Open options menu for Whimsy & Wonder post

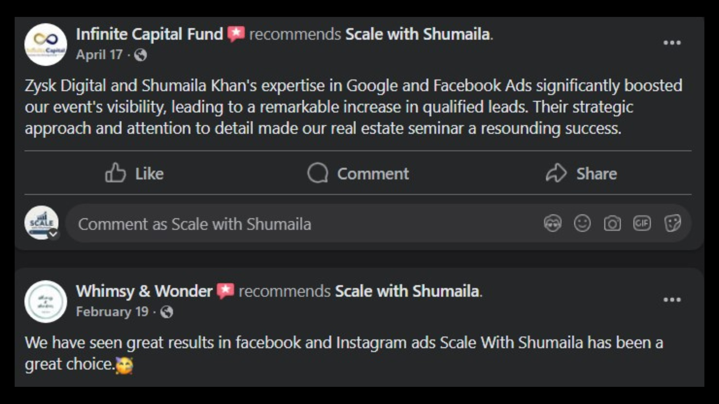click(672, 300)
